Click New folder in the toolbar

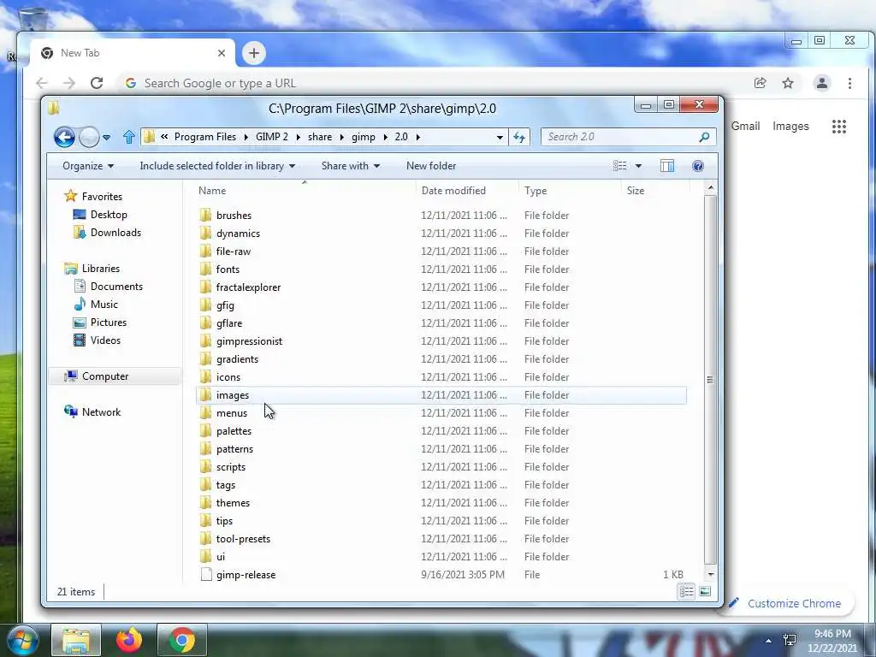pyautogui.click(x=431, y=166)
